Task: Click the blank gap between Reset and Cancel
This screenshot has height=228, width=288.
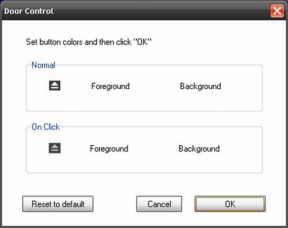Action: (114, 204)
